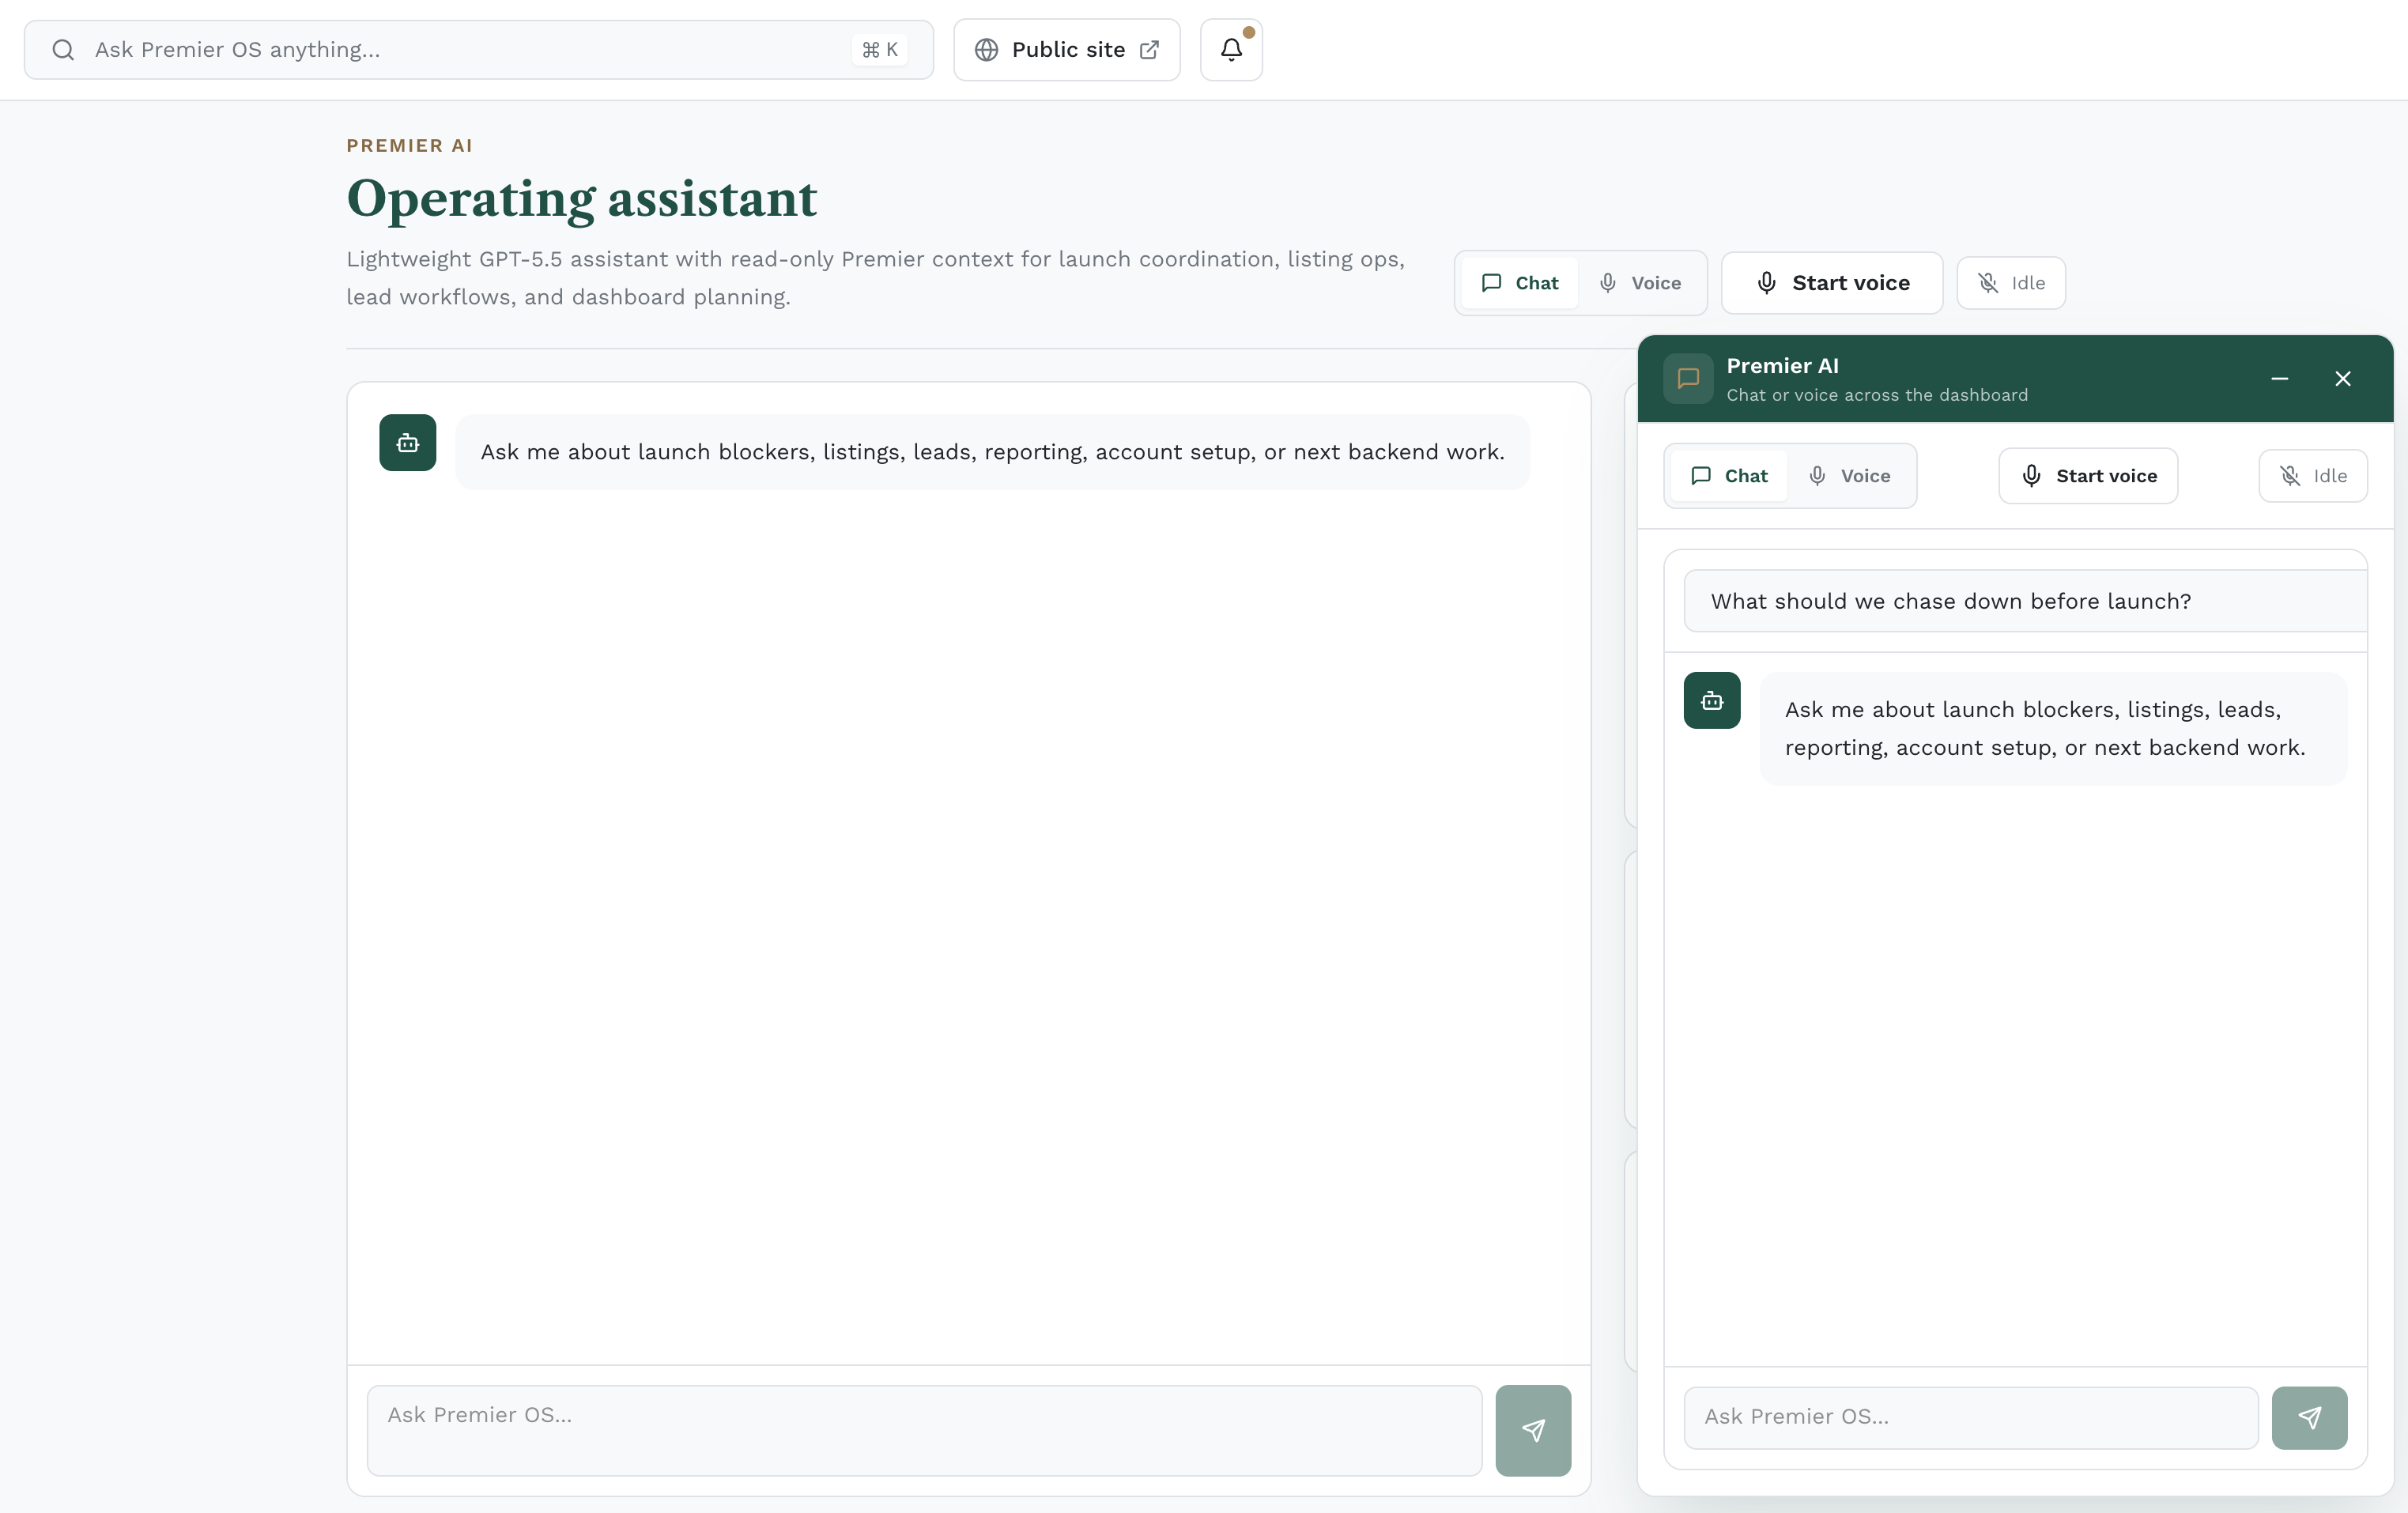Focus the Ask Premier OS anything search field

coord(478,50)
